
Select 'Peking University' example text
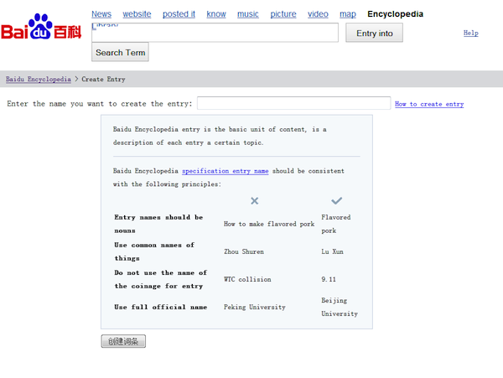(255, 307)
